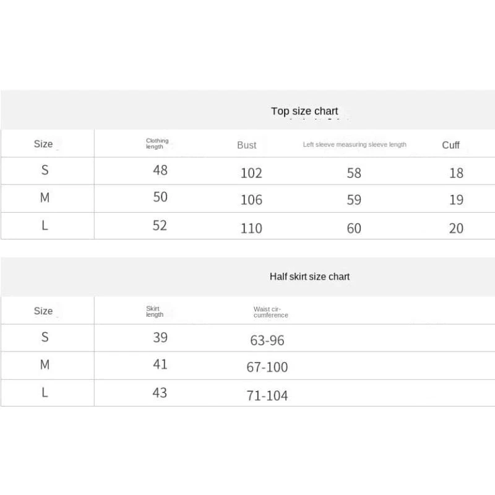Click the clothing length value 50
This screenshot has width=495, height=495.
(x=160, y=197)
